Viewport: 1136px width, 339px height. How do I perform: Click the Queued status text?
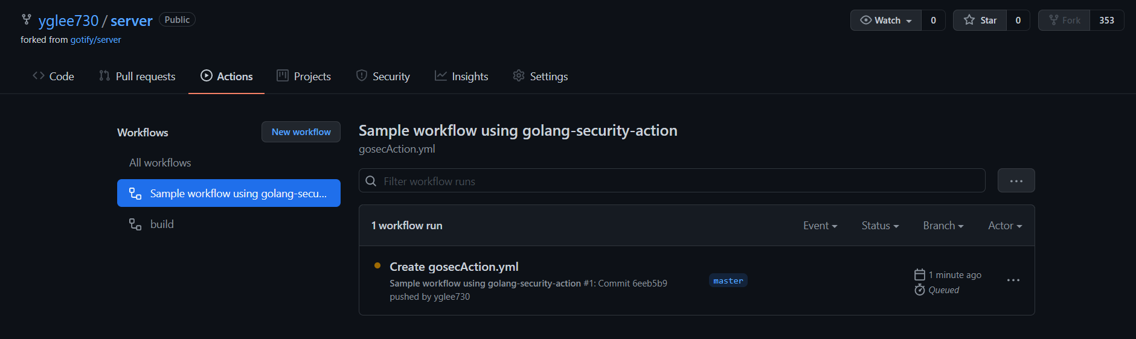[944, 290]
